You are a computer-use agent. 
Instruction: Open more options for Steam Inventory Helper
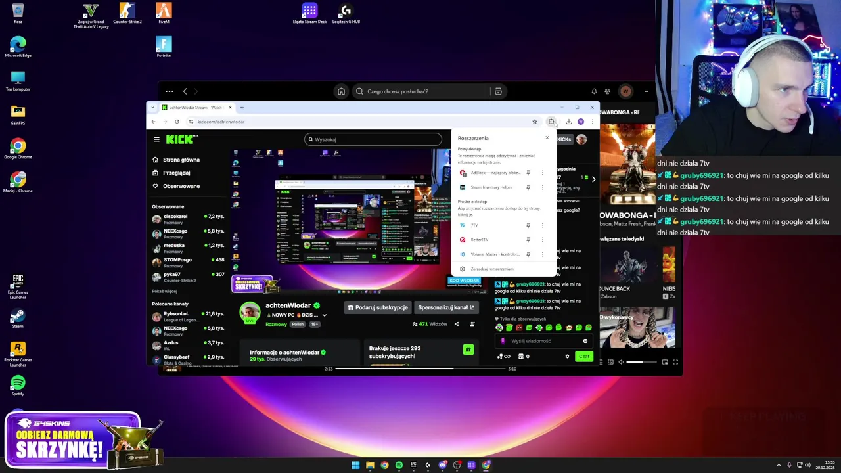pyautogui.click(x=543, y=187)
